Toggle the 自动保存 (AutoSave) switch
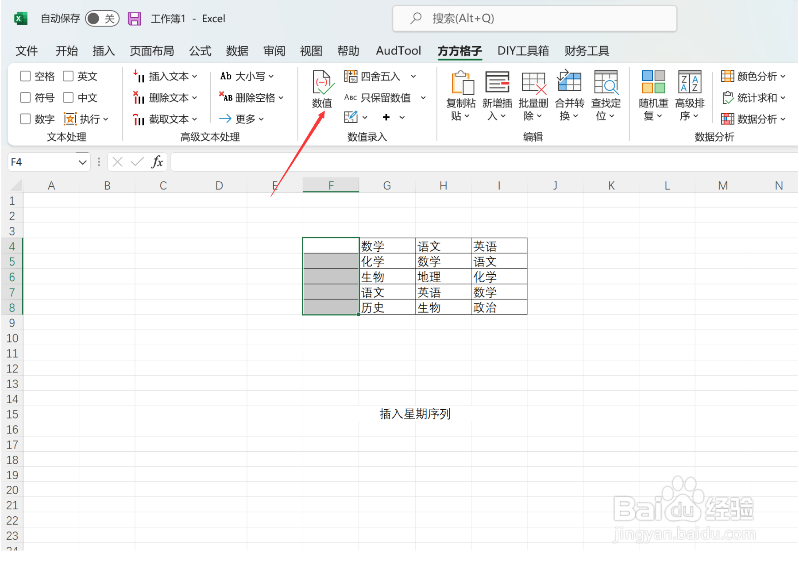Viewport: 799px width, 561px height. (102, 19)
